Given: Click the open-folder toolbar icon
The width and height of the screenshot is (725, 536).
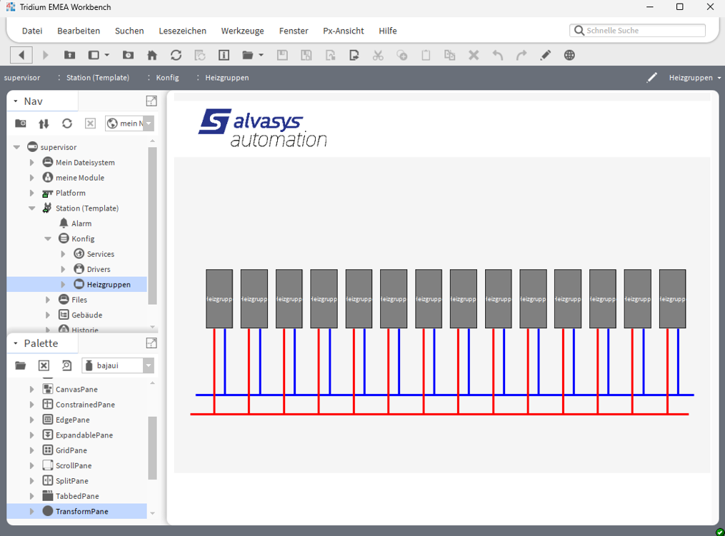Looking at the screenshot, I should (248, 55).
